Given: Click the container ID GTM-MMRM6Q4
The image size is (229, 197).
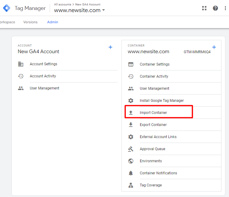Looking at the screenshot, I should pos(197,52).
